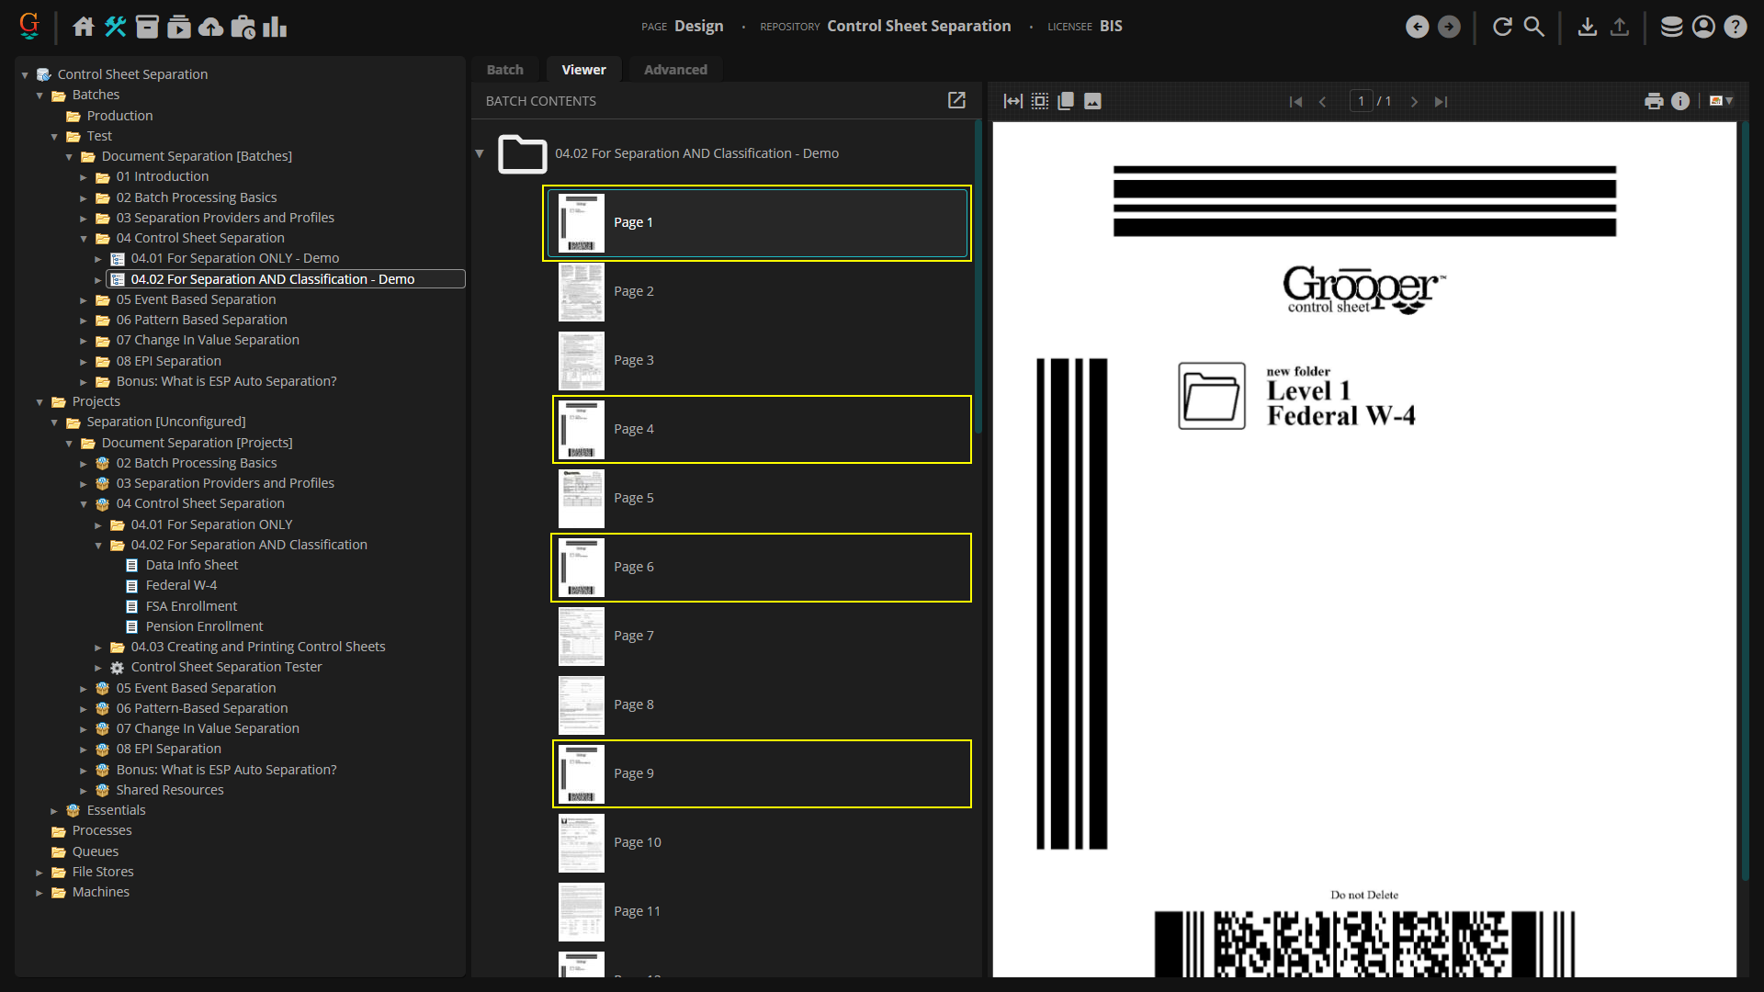Select Federal W-4 in the tree
Screen dimensions: 1764x992
click(181, 585)
